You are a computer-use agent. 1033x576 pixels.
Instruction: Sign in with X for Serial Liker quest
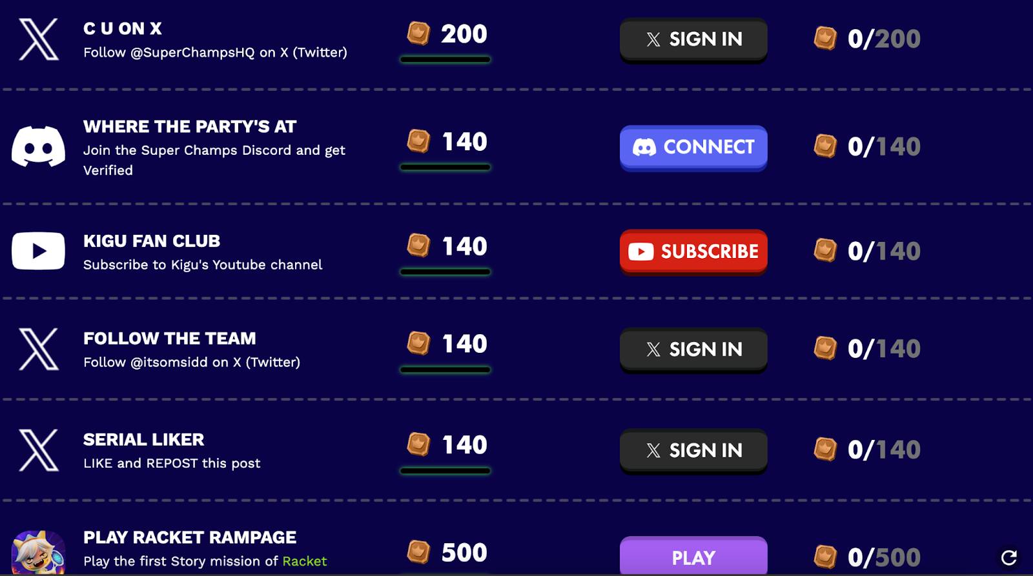point(693,452)
